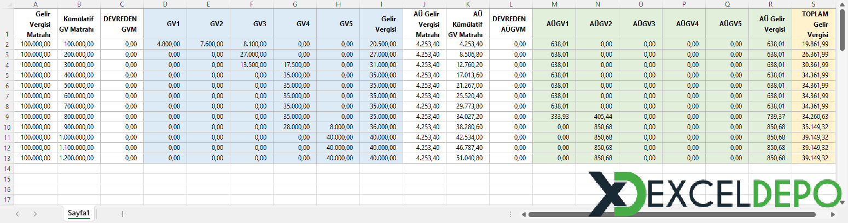Go to next sheet using right arrow
This screenshot has width=848, height=223.
click(x=35, y=214)
